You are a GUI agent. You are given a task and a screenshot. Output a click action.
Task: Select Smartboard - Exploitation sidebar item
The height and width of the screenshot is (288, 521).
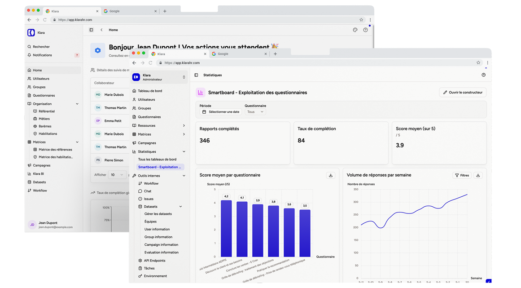point(161,167)
